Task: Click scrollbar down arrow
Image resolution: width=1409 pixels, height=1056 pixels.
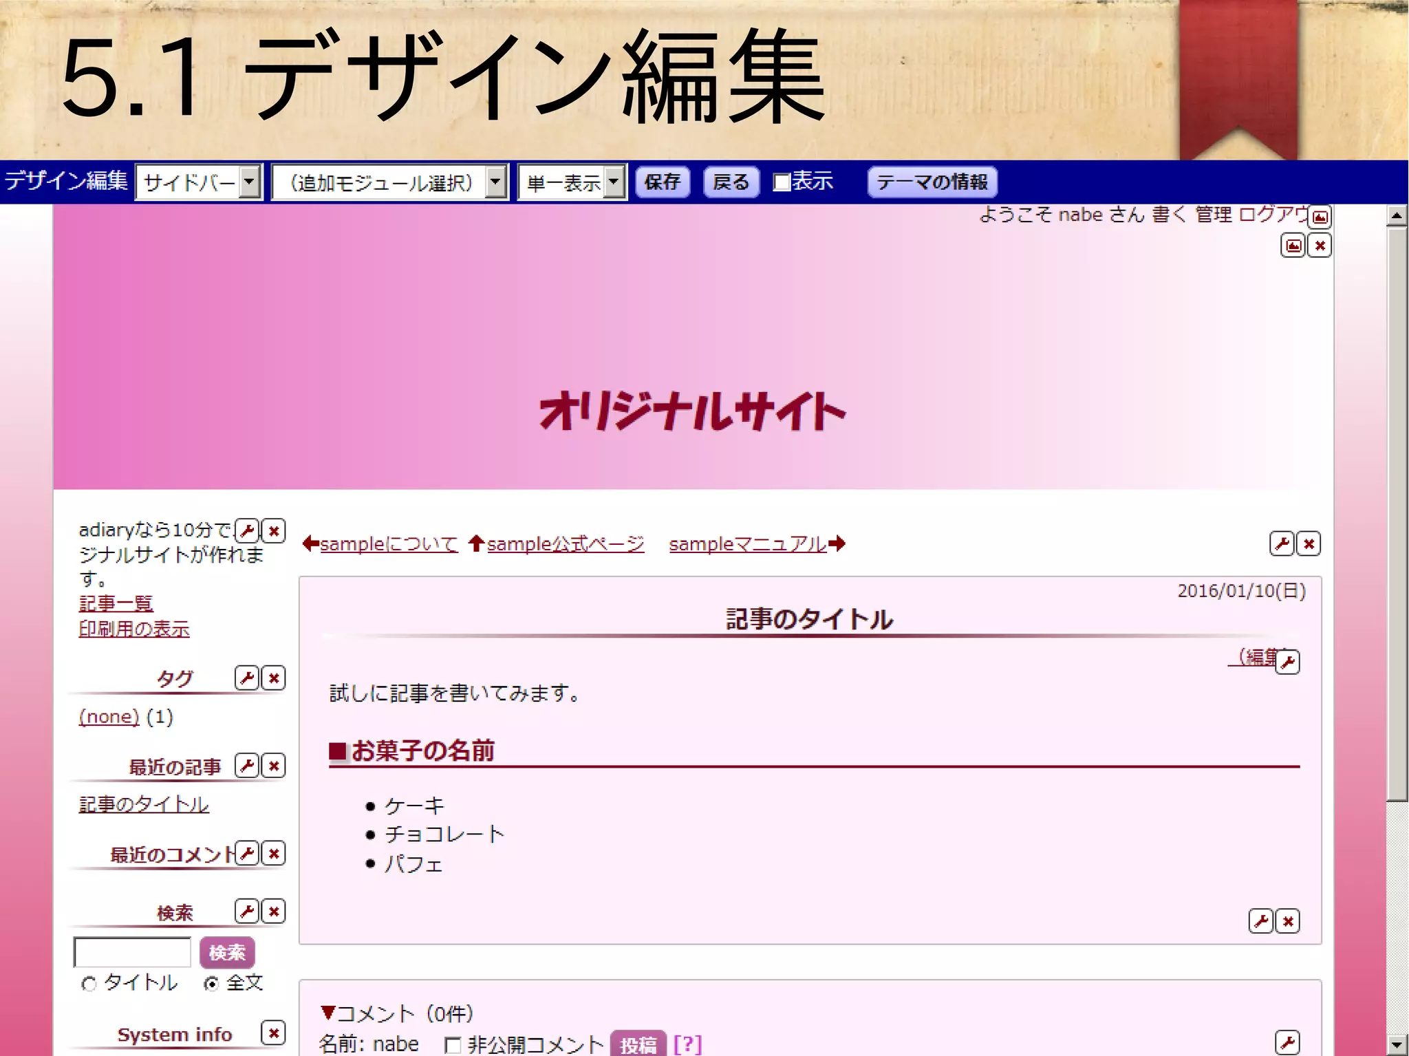Action: click(1397, 1044)
